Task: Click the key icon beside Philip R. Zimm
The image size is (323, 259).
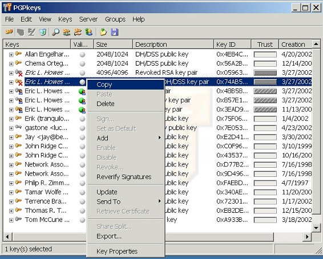Action: pyautogui.click(x=18, y=183)
